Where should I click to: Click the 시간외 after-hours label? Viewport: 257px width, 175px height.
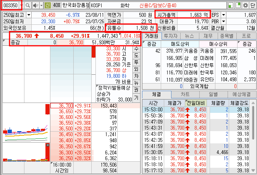click(x=62, y=170)
